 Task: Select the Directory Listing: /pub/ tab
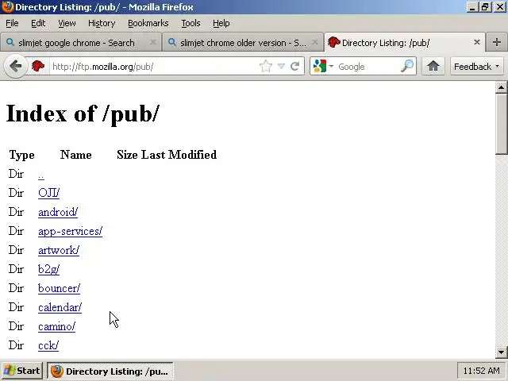click(404, 42)
